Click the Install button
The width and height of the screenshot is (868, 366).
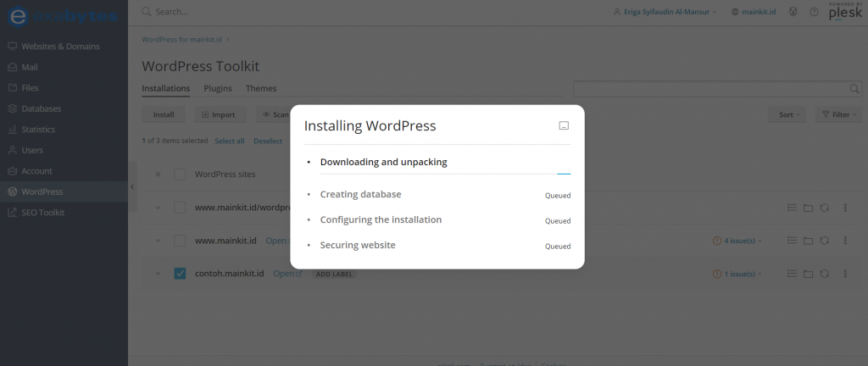(164, 114)
